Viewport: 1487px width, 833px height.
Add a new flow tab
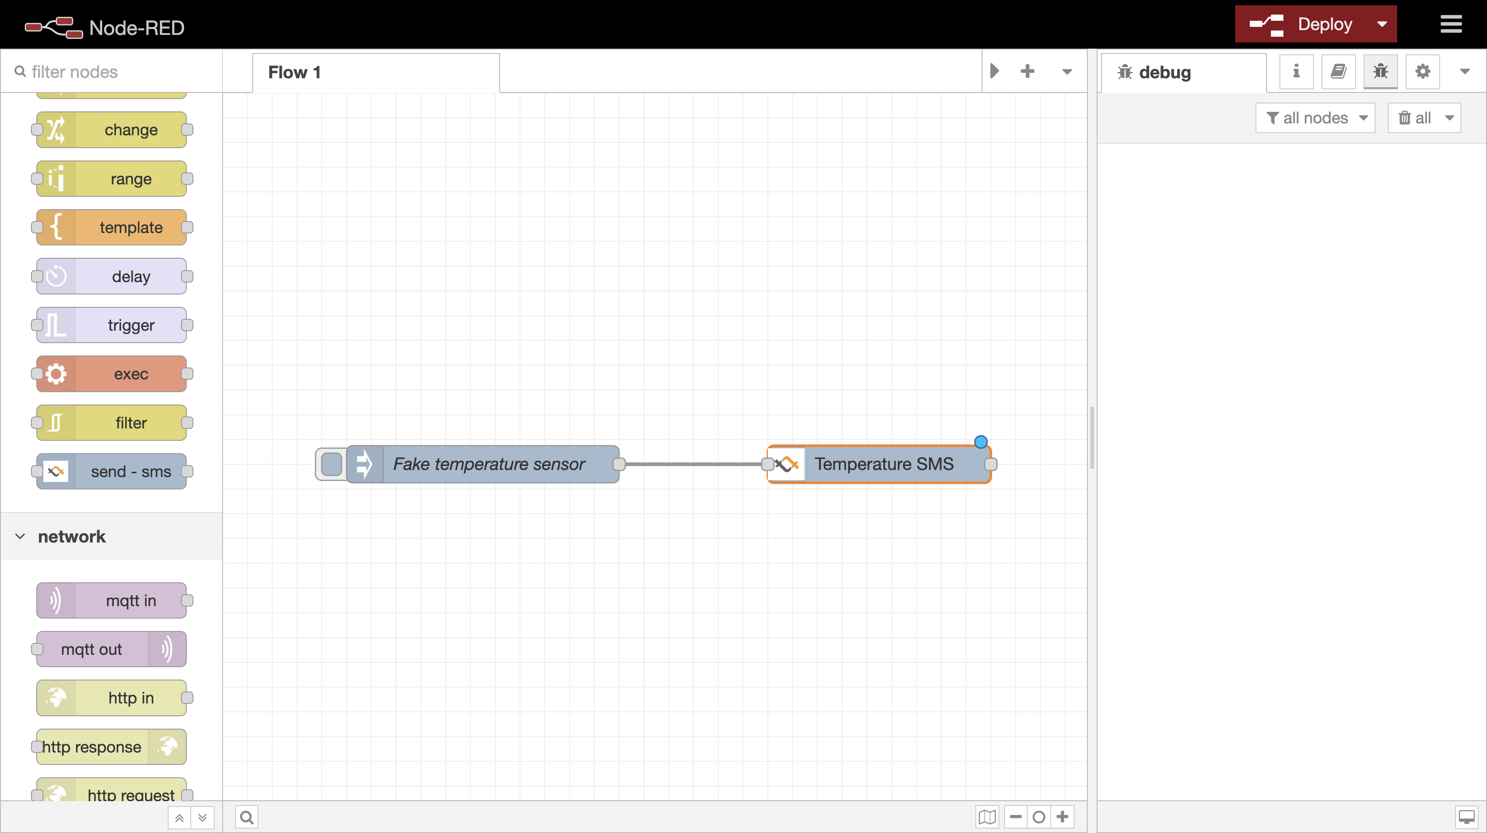pyautogui.click(x=1028, y=72)
